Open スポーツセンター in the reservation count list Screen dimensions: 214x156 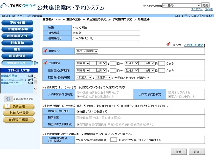pyautogui.click(x=13, y=79)
